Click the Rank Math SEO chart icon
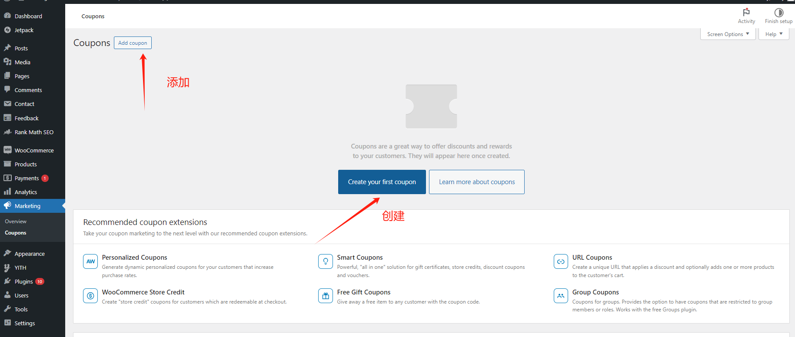The image size is (795, 337). [x=7, y=132]
